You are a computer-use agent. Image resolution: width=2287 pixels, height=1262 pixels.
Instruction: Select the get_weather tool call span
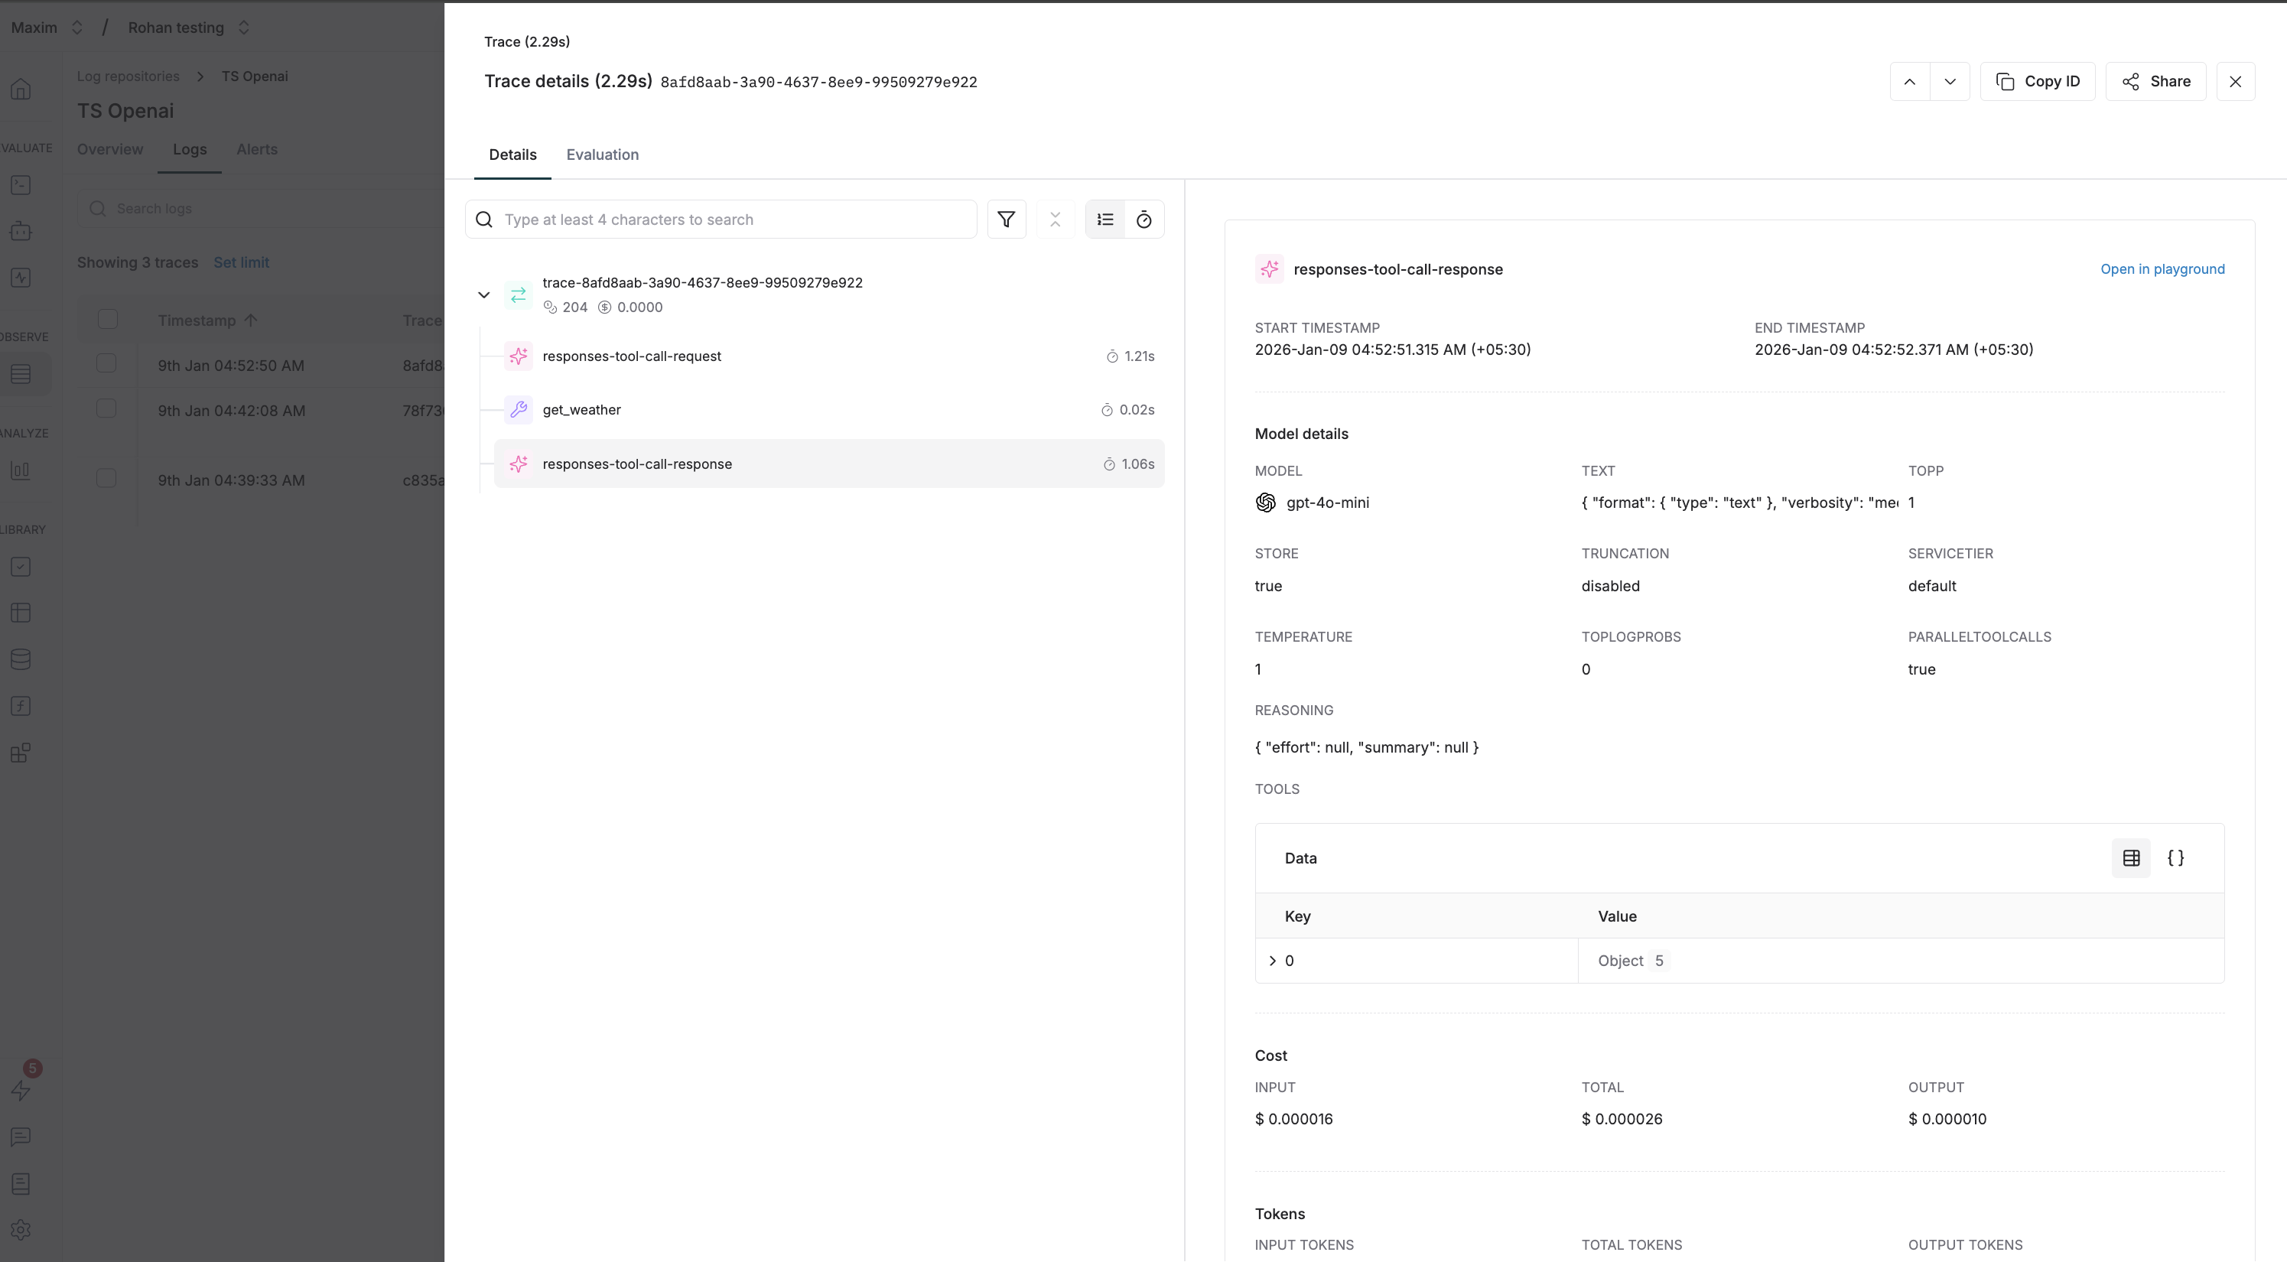581,409
